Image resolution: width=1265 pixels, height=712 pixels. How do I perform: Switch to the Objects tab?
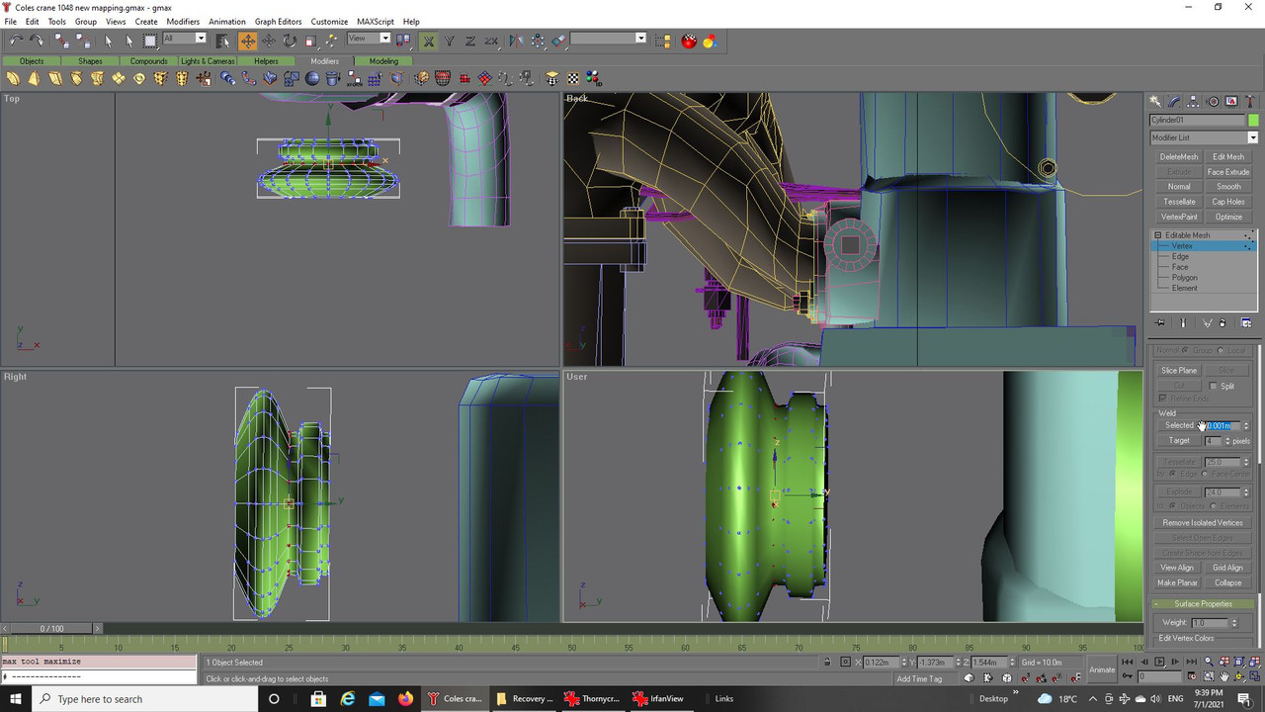(x=32, y=61)
